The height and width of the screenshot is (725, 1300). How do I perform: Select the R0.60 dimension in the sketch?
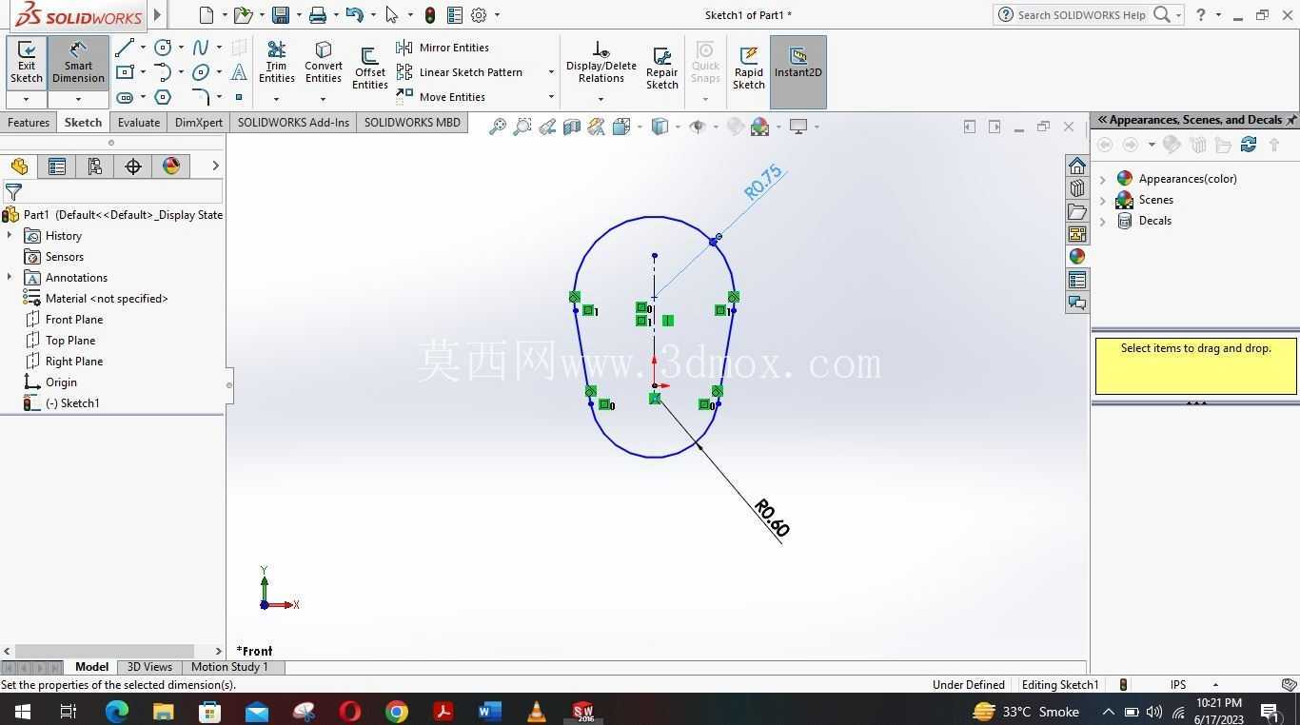[772, 518]
